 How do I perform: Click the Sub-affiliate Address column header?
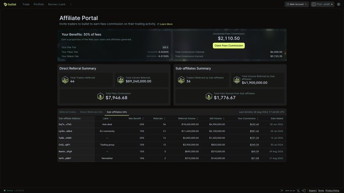tap(69, 118)
